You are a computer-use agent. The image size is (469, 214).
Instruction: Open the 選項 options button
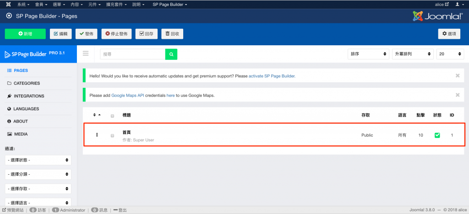click(x=449, y=34)
